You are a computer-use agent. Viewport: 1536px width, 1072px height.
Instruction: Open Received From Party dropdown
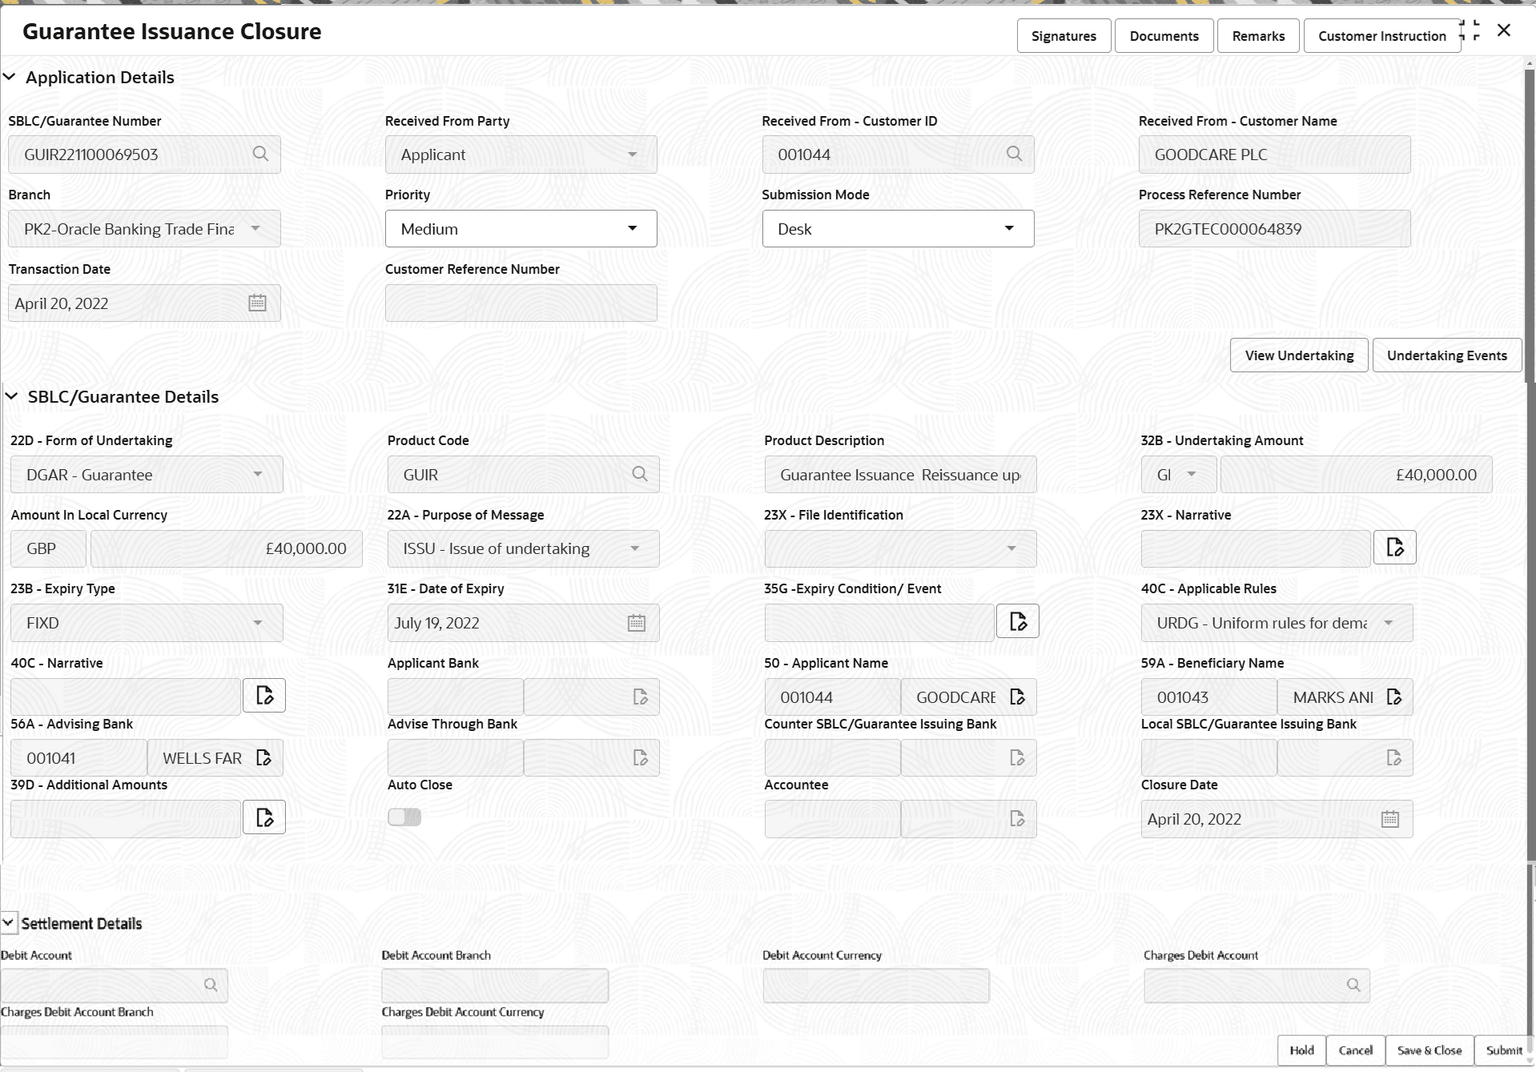521,155
